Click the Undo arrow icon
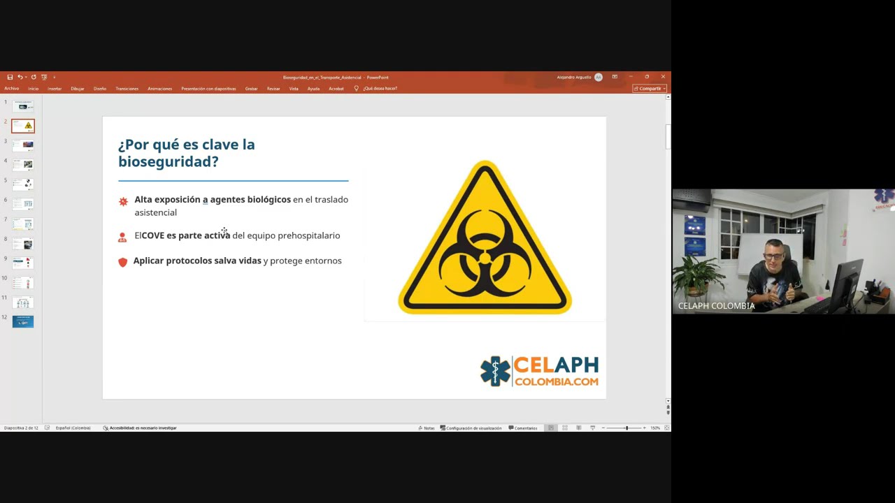 (20, 77)
